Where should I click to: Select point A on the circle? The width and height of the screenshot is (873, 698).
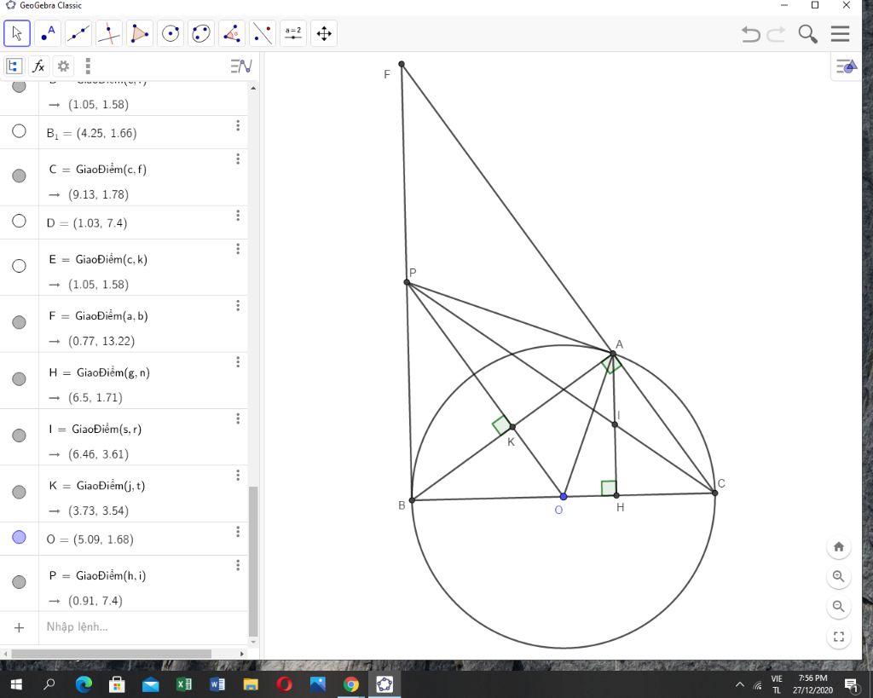[x=613, y=354]
